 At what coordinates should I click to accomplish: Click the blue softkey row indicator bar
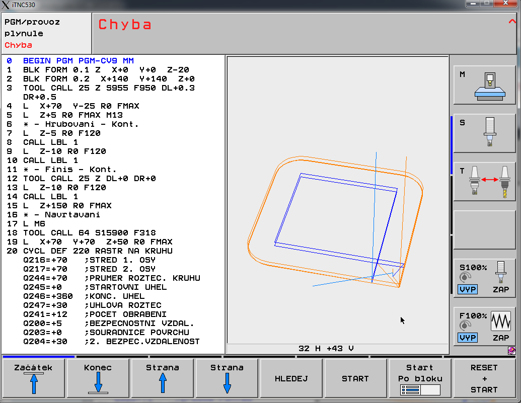pos(38,357)
